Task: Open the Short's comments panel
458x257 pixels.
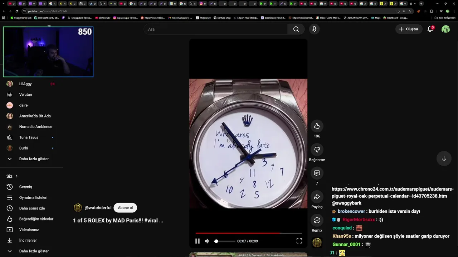Action: (x=317, y=173)
